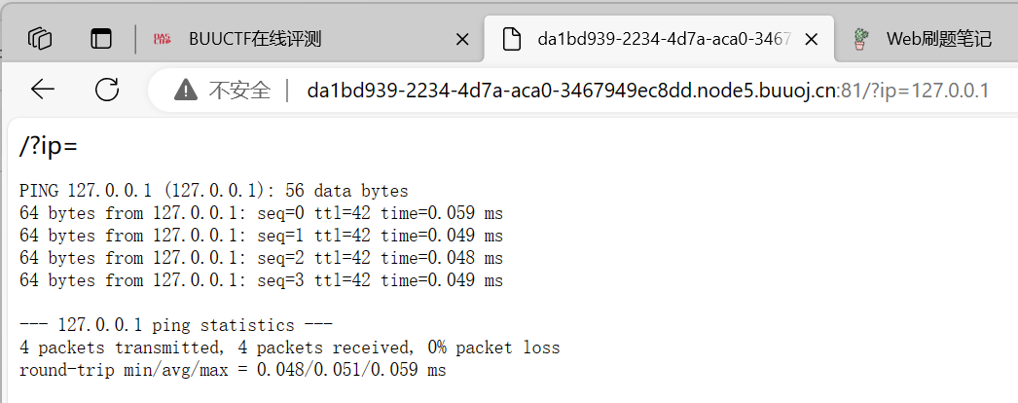Click the not-secure warning triangle icon

[x=186, y=91]
